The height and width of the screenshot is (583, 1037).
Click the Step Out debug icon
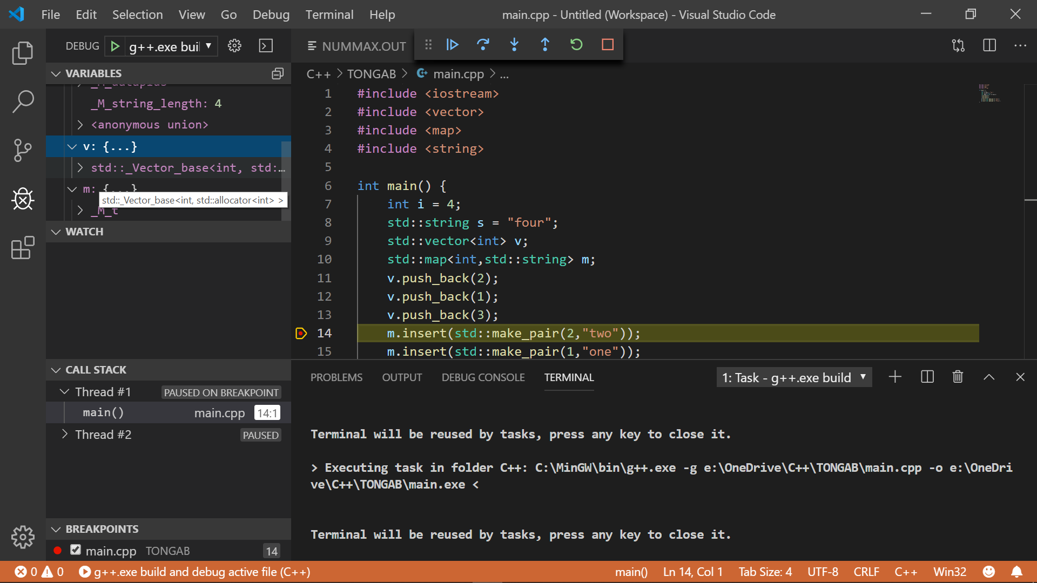[x=545, y=45]
